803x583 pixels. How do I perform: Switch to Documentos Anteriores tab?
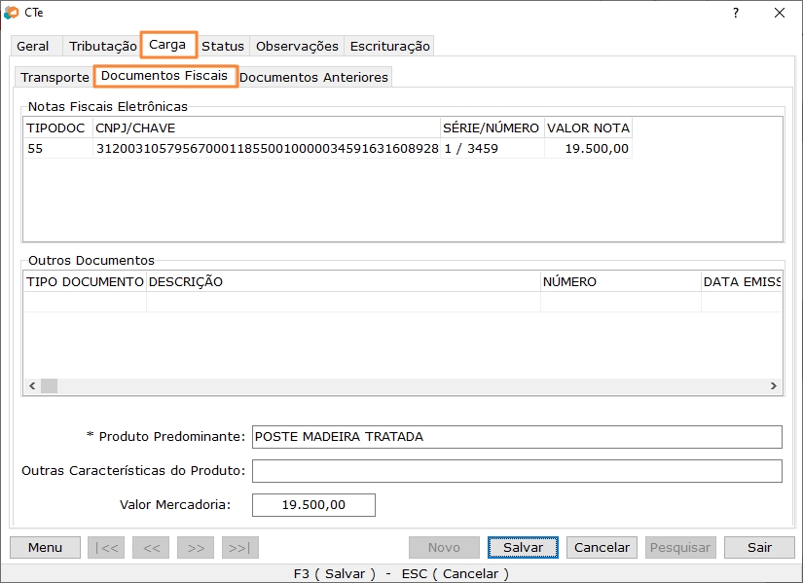pos(314,76)
